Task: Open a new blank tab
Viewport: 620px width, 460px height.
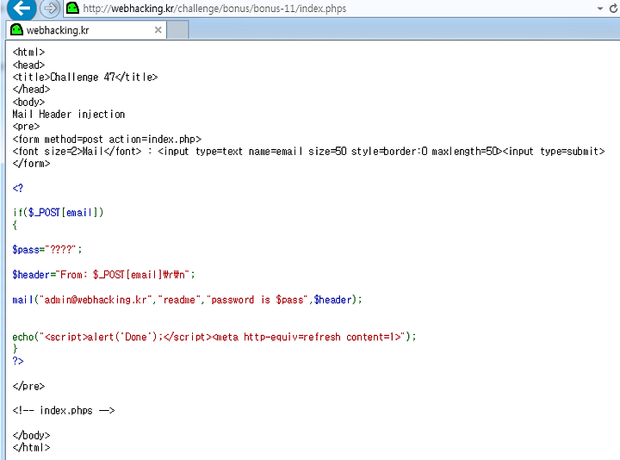Action: pyautogui.click(x=177, y=30)
